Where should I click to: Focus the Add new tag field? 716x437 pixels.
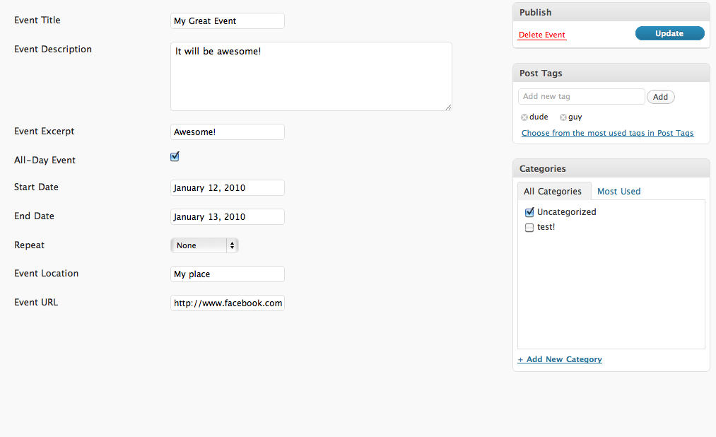click(x=581, y=96)
